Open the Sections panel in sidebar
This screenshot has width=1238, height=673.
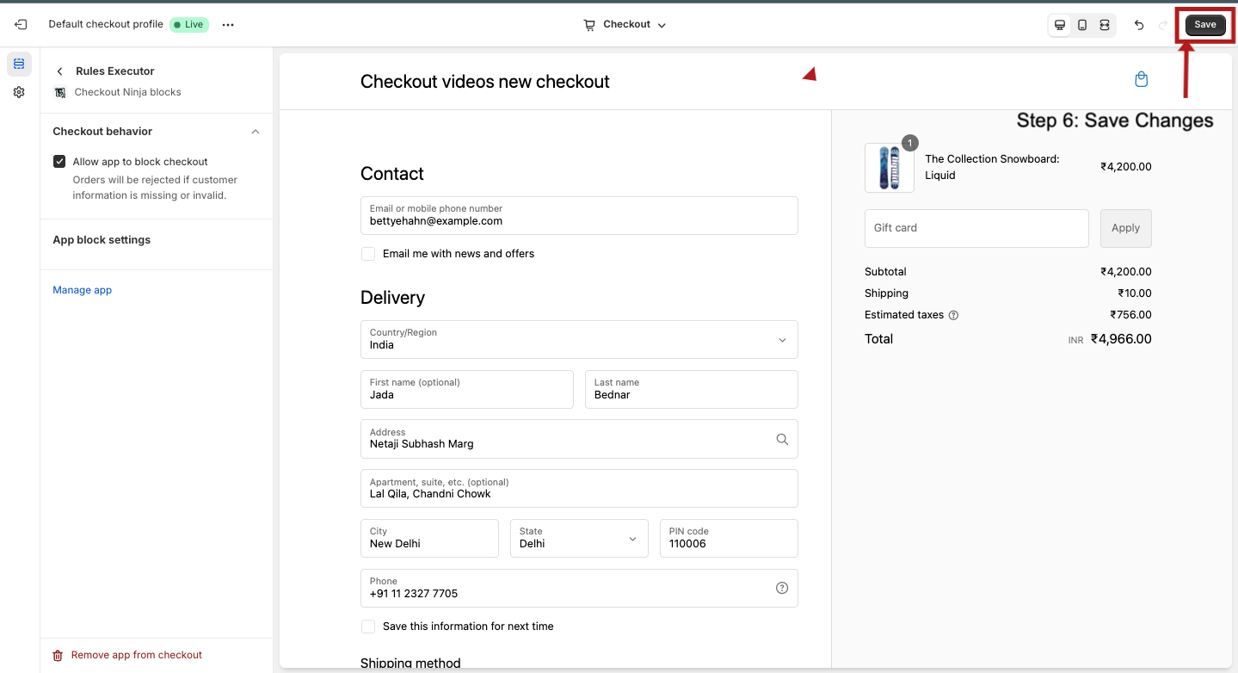19,64
